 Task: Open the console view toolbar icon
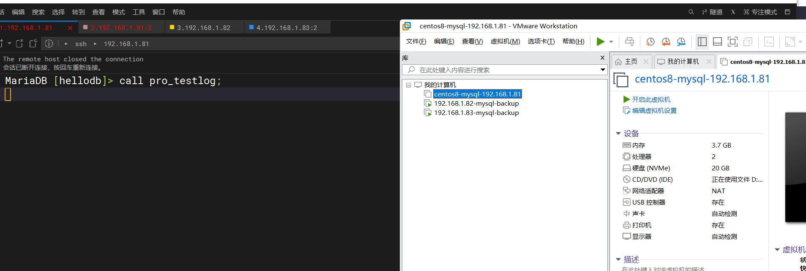769,41
